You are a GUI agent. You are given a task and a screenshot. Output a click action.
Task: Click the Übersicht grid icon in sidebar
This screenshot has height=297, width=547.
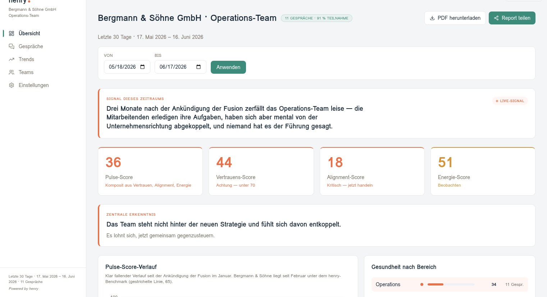pyautogui.click(x=12, y=33)
